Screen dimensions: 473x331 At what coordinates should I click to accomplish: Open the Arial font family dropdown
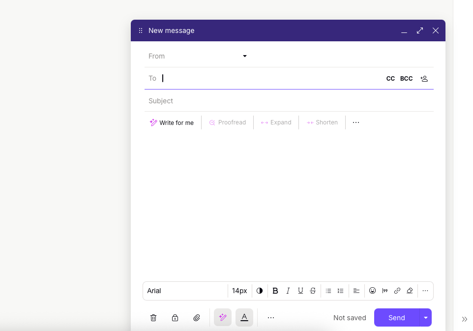185,291
